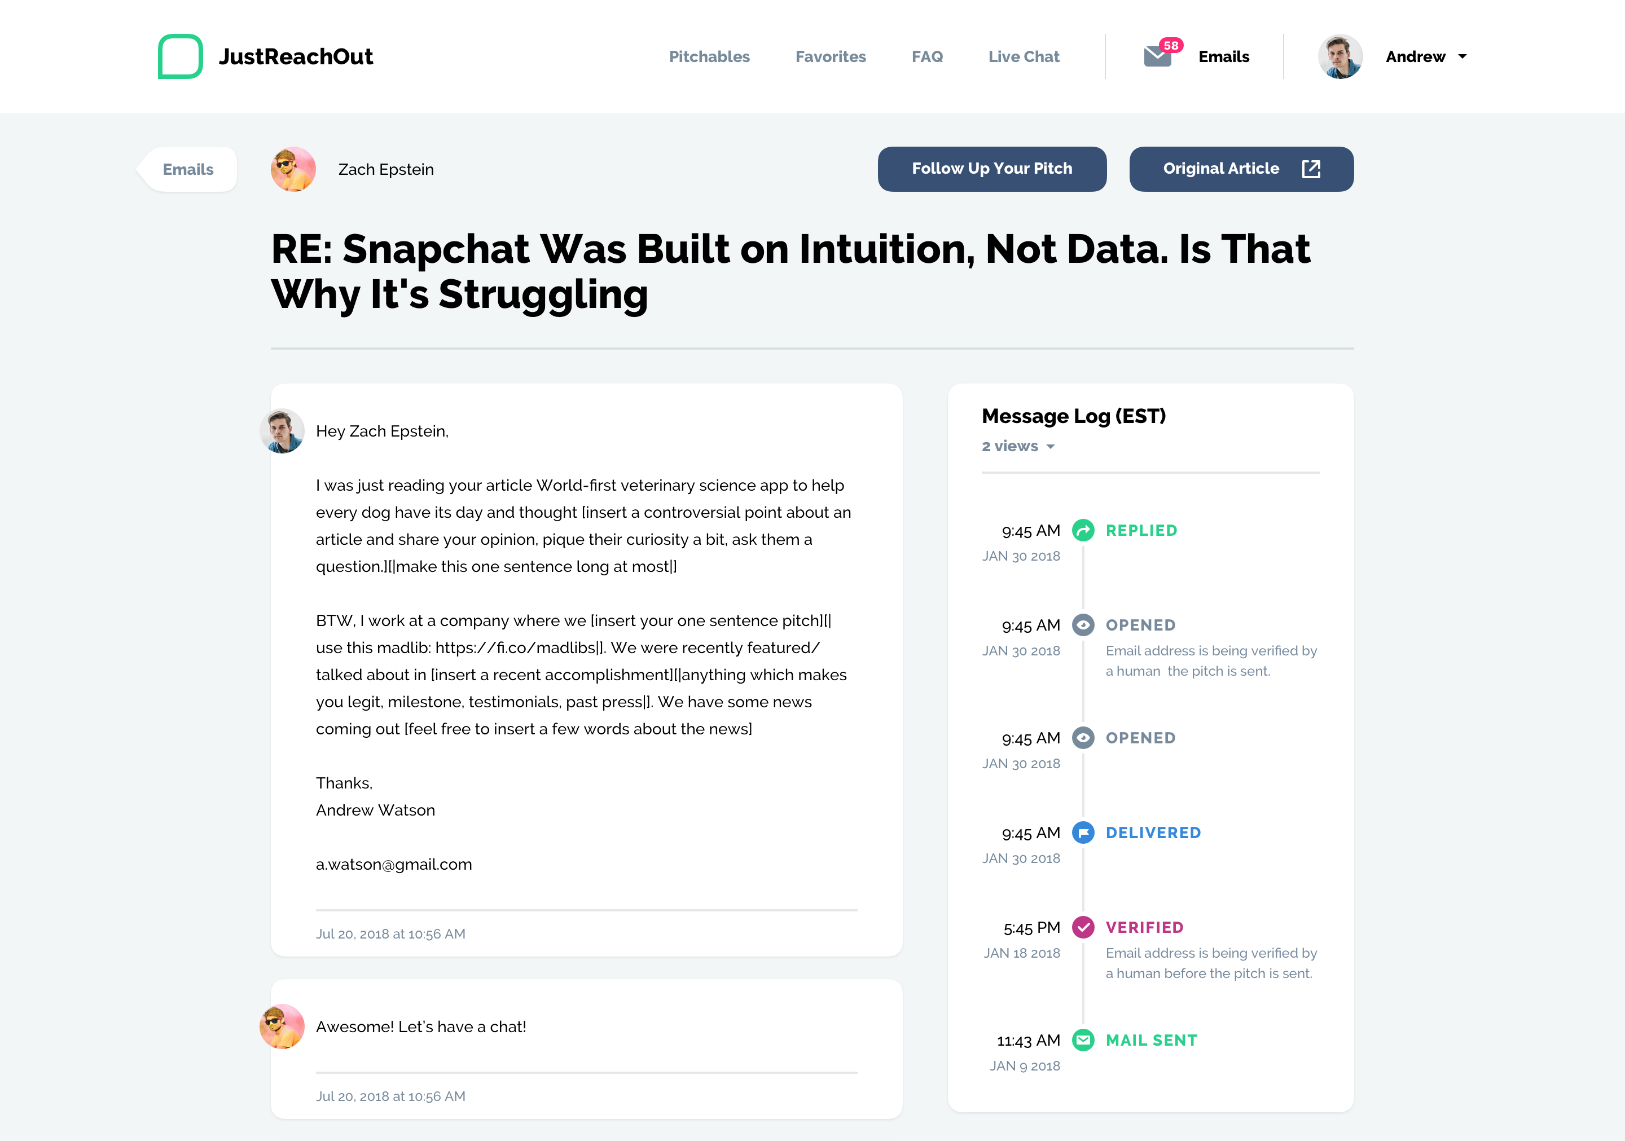The width and height of the screenshot is (1625, 1141).
Task: Click the JustReachOut green logo icon
Action: [x=180, y=56]
